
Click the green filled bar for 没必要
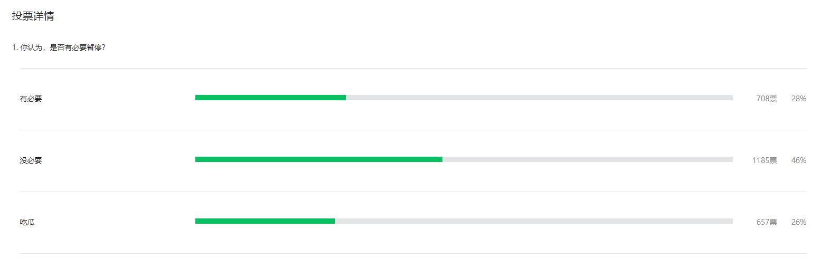coord(319,159)
